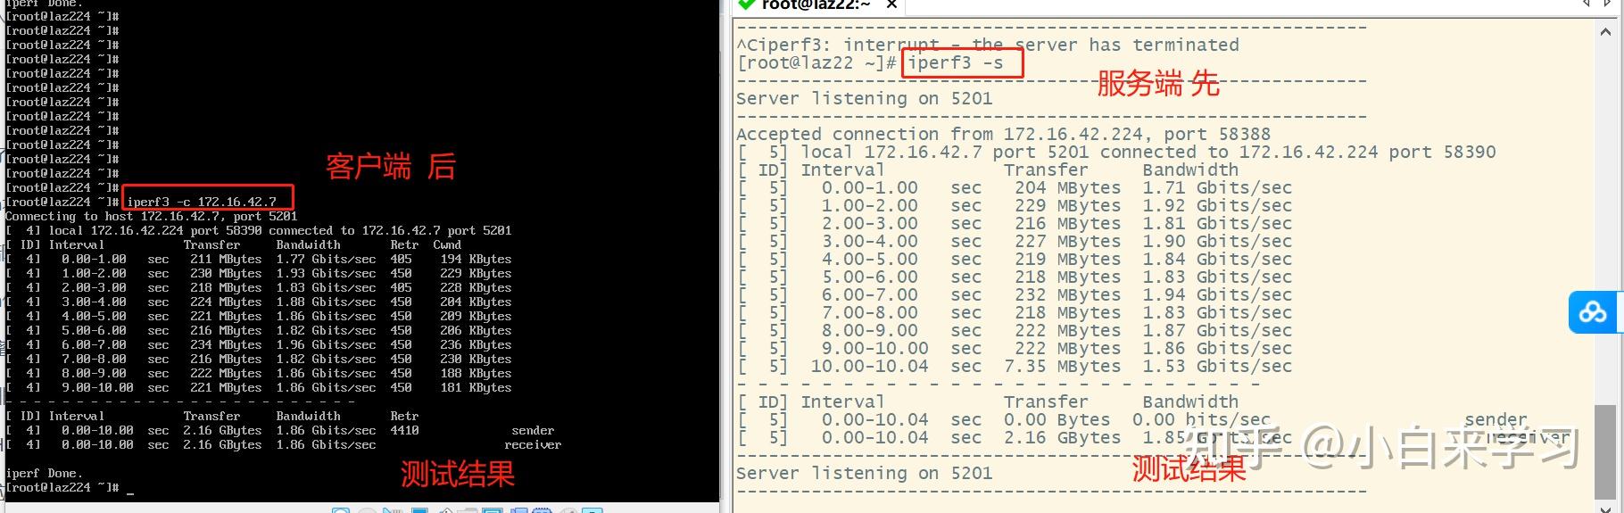Click the "1.90 Gbits/sec" value
This screenshot has width=1624, height=513.
click(1217, 242)
